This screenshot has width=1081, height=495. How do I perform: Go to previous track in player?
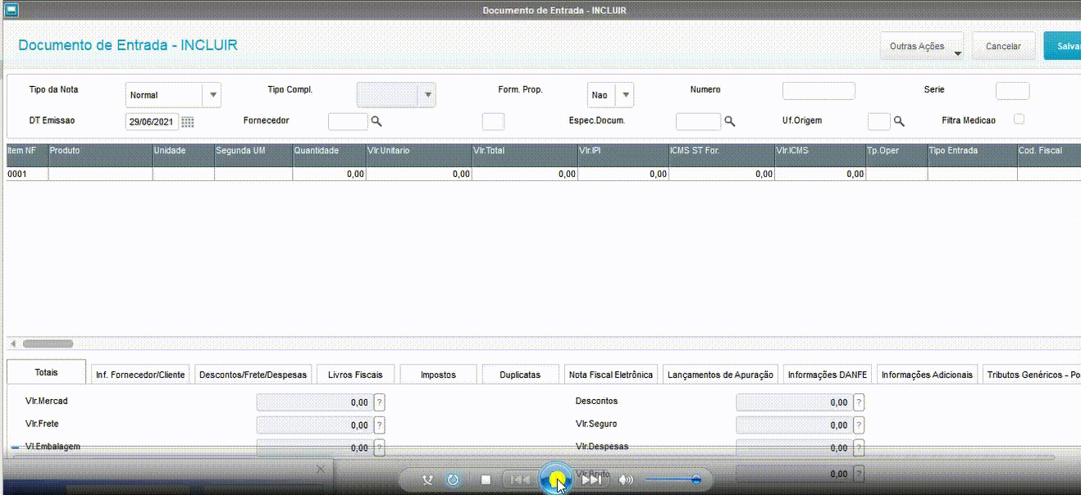pyautogui.click(x=520, y=479)
